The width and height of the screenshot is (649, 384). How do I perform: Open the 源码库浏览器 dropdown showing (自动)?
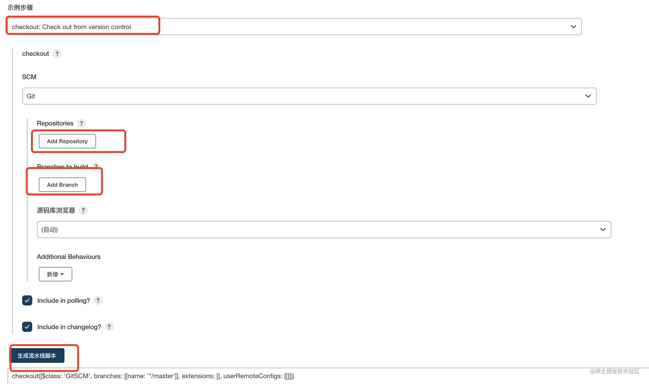click(x=324, y=229)
